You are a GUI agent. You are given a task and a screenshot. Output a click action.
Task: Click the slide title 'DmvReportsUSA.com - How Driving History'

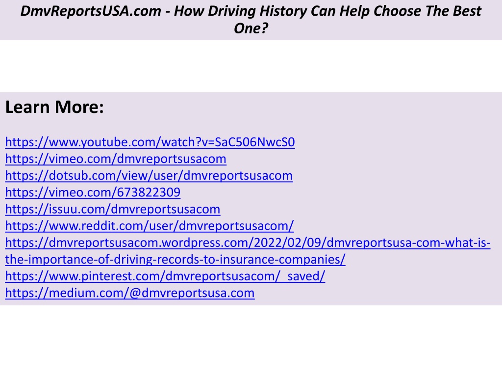tap(251, 20)
